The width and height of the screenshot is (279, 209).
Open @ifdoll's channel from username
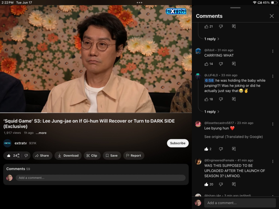[x=209, y=50]
